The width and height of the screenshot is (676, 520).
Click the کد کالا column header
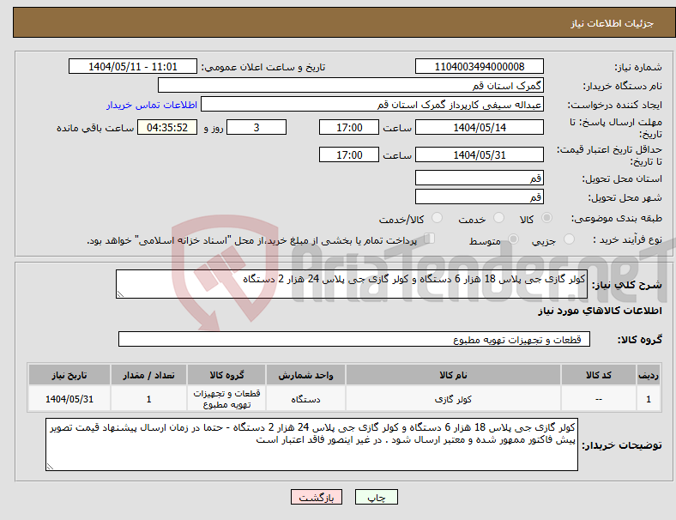pos(599,375)
